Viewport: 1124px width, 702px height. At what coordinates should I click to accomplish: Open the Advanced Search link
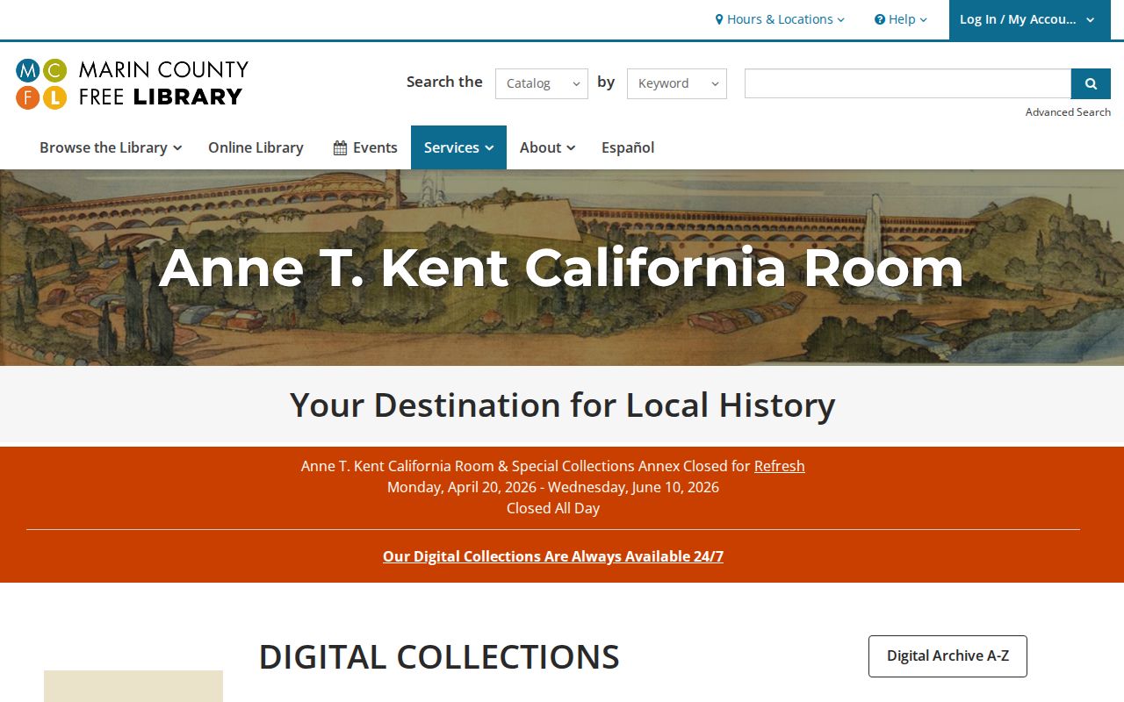(1068, 112)
